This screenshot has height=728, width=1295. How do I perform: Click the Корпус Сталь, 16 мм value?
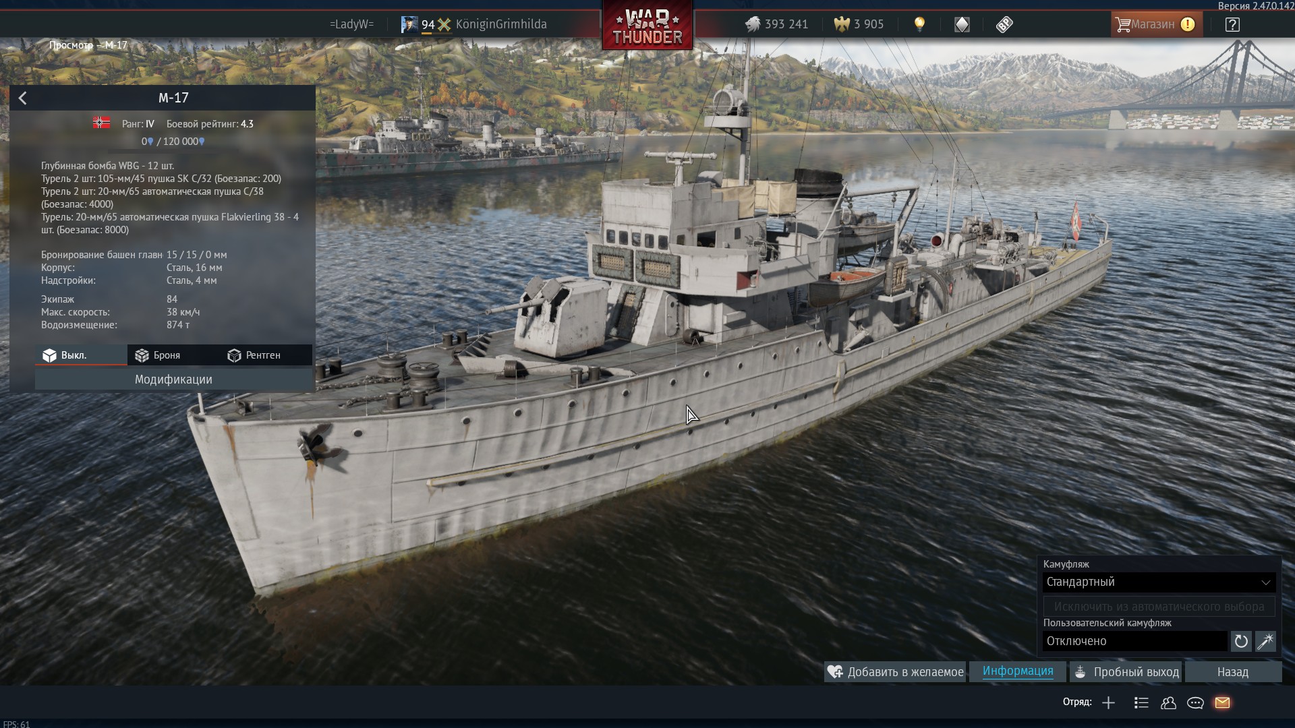click(194, 268)
